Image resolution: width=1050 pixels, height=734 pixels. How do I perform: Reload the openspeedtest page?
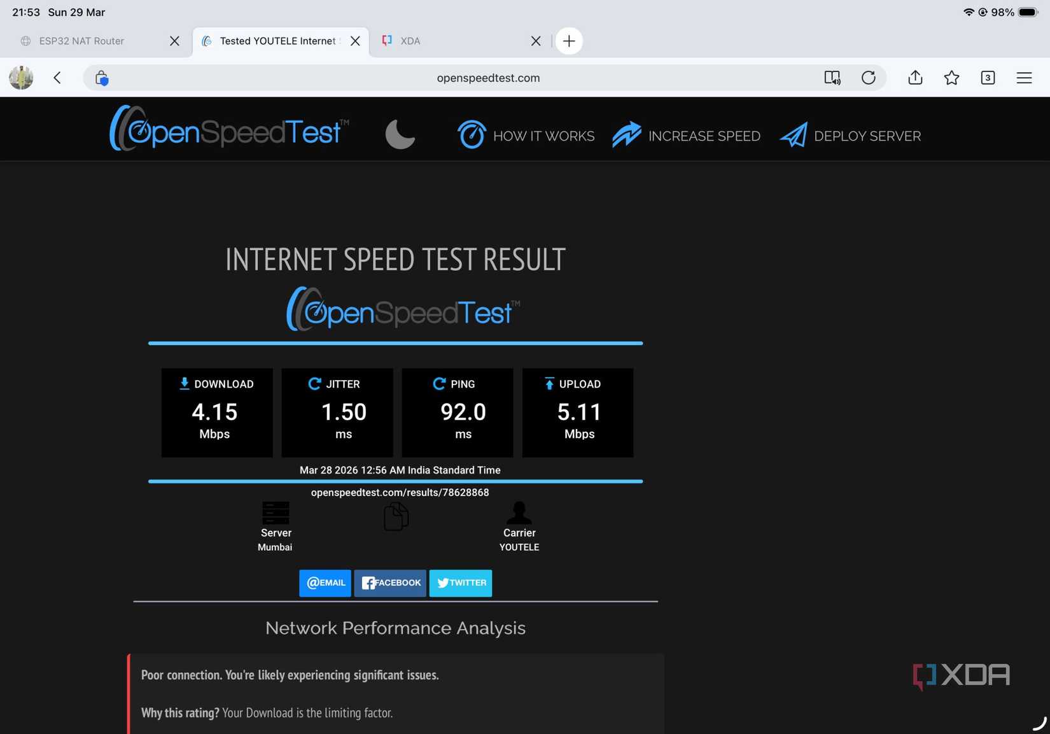(x=869, y=78)
